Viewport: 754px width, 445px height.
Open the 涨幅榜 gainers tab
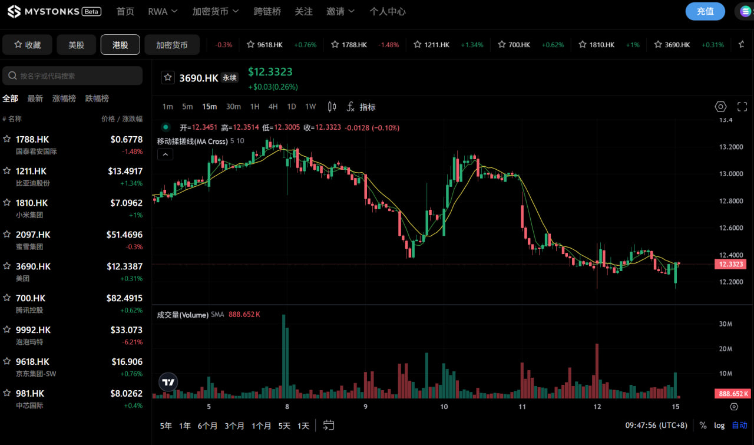[x=64, y=98]
